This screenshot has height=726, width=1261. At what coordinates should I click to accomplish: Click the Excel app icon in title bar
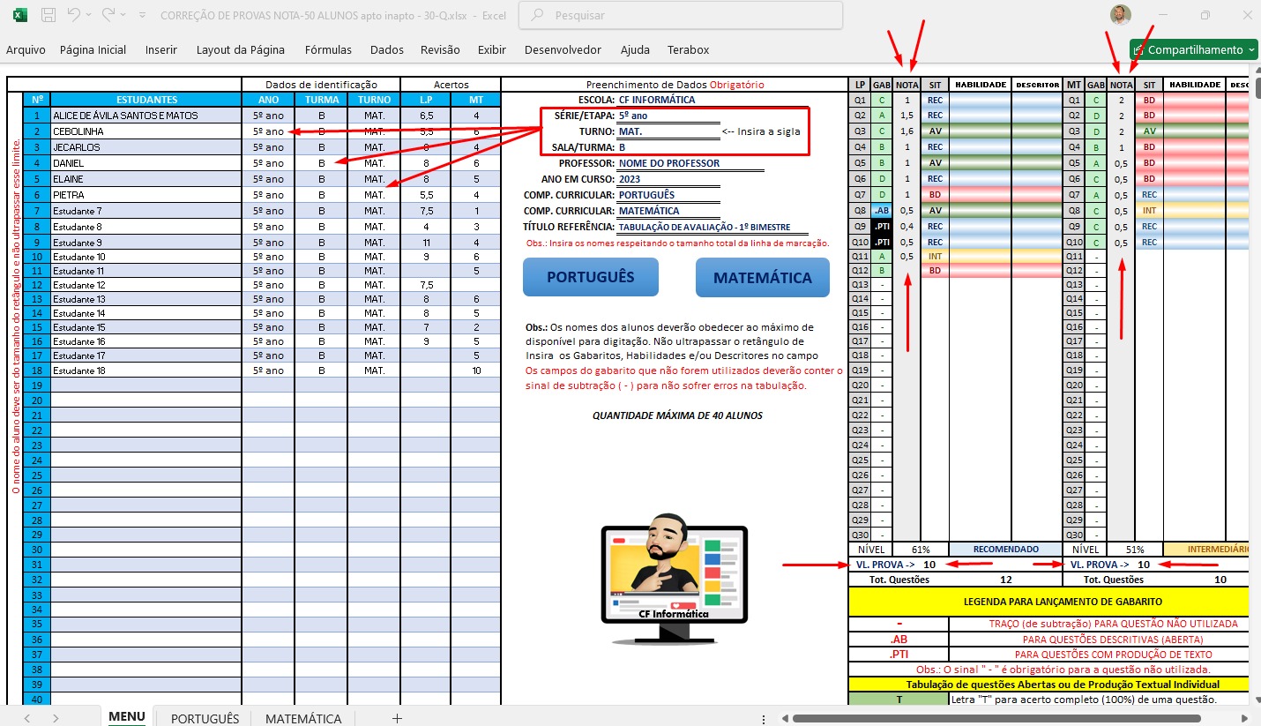[20, 15]
